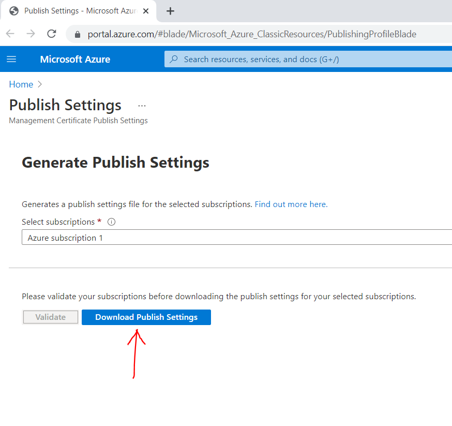Image resolution: width=452 pixels, height=426 pixels.
Task: Reload the page with browser refresh
Action: point(52,34)
